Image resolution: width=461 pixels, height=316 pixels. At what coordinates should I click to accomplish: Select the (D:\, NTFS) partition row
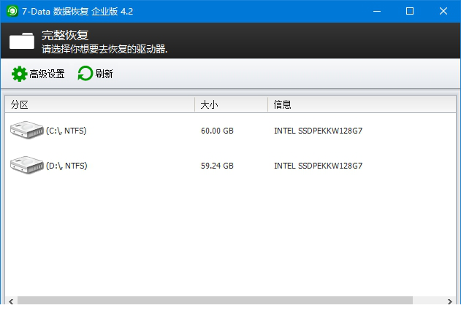231,166
